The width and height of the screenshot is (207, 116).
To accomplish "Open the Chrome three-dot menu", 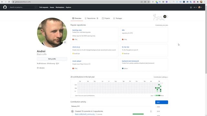I will coord(205,2).
